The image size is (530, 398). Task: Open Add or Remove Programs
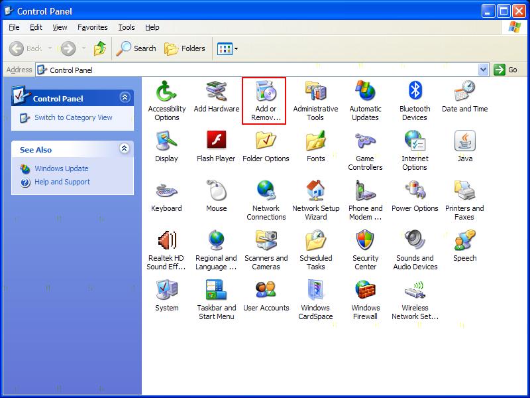point(266,101)
